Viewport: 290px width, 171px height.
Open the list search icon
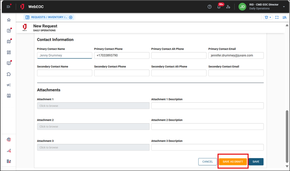pos(284,17)
